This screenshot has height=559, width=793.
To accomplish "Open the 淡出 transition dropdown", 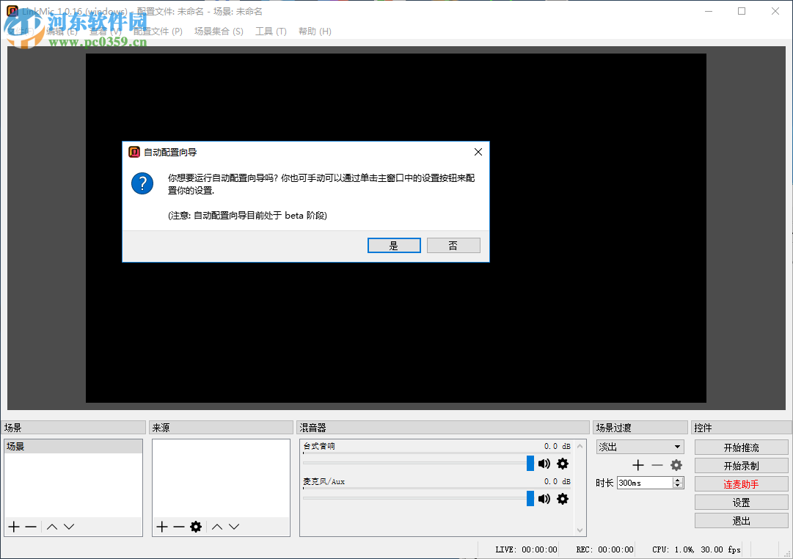I will tap(640, 446).
